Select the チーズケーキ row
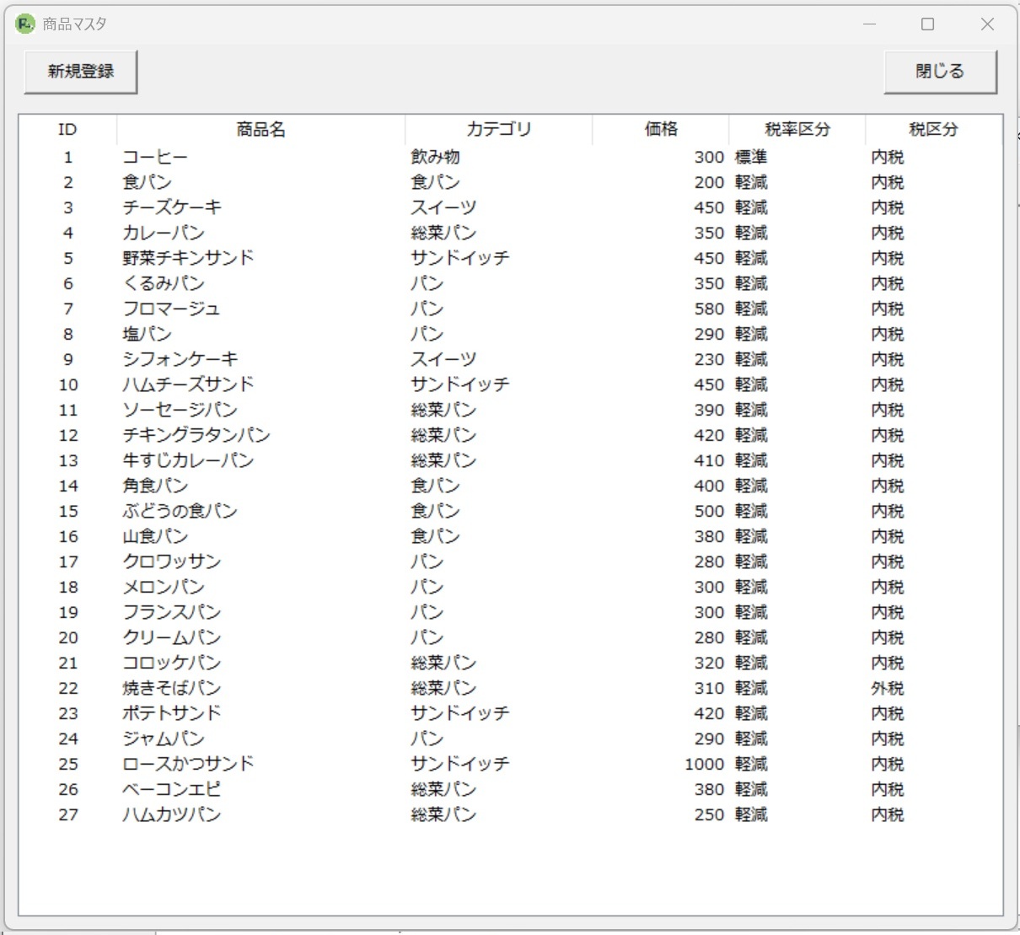This screenshot has height=935, width=1020. point(172,208)
